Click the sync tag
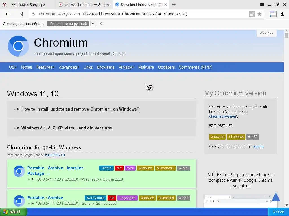The image size is (289, 216). 130,168
